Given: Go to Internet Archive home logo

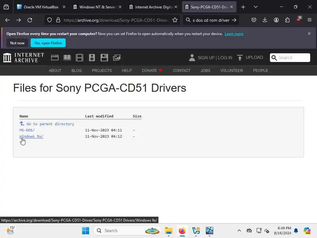Looking at the screenshot, I should tap(24, 58).
